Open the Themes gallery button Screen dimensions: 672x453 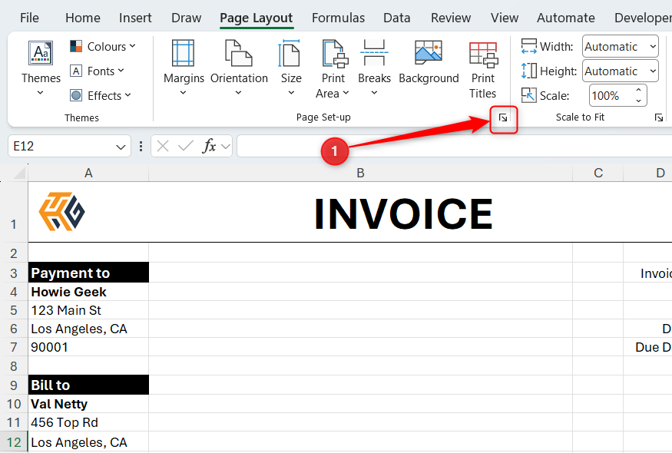(41, 67)
